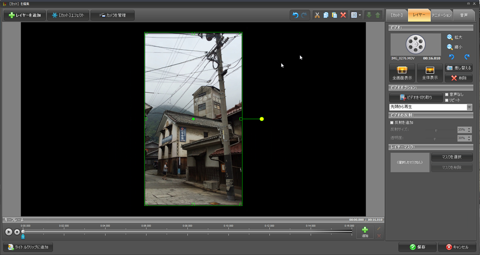Viewport: 480px width, 255px height.
Task: Click the Paste icon in the top toolbar
Action: tap(335, 15)
